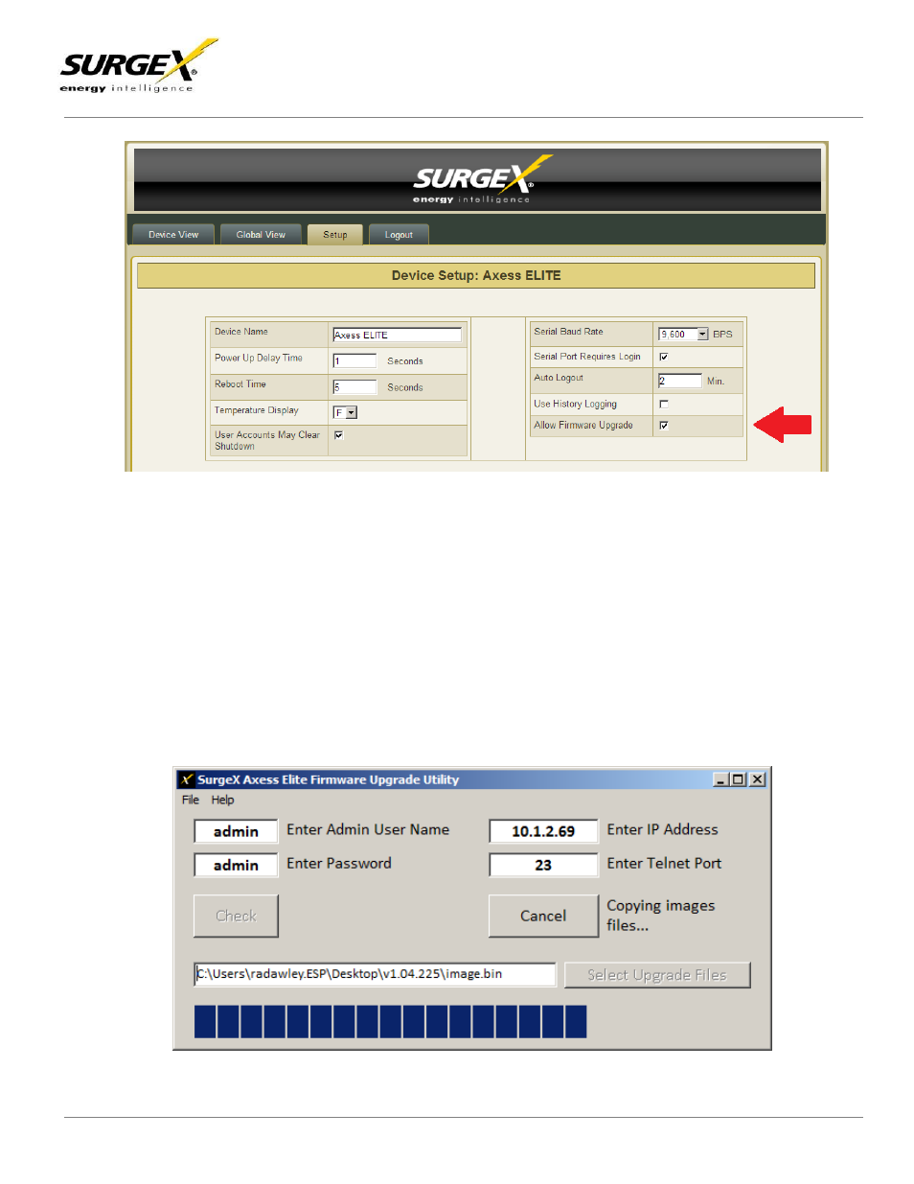The width and height of the screenshot is (914, 1184).
Task: Enable the Use History Logging checkbox
Action: pos(664,405)
